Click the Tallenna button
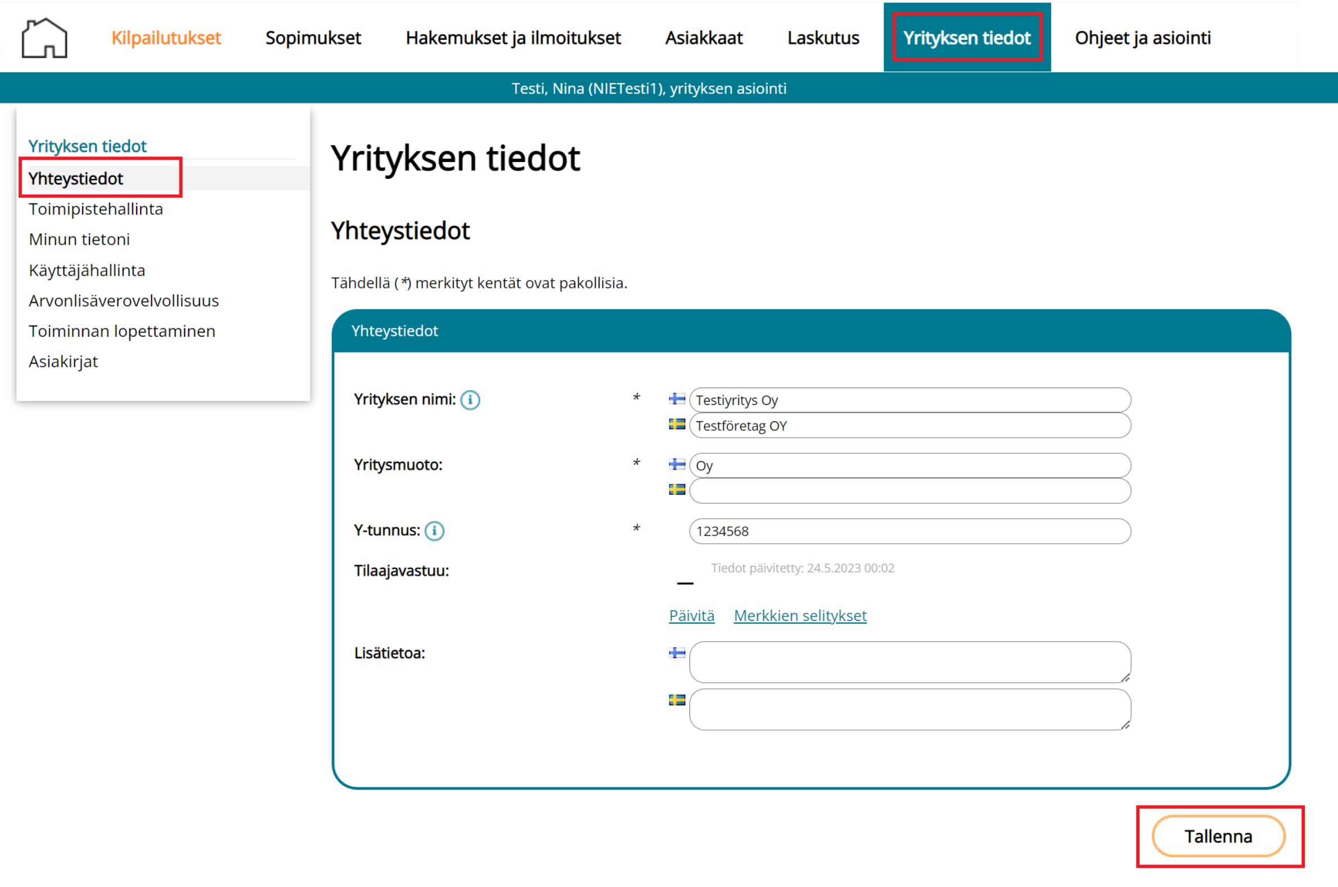 (1218, 836)
